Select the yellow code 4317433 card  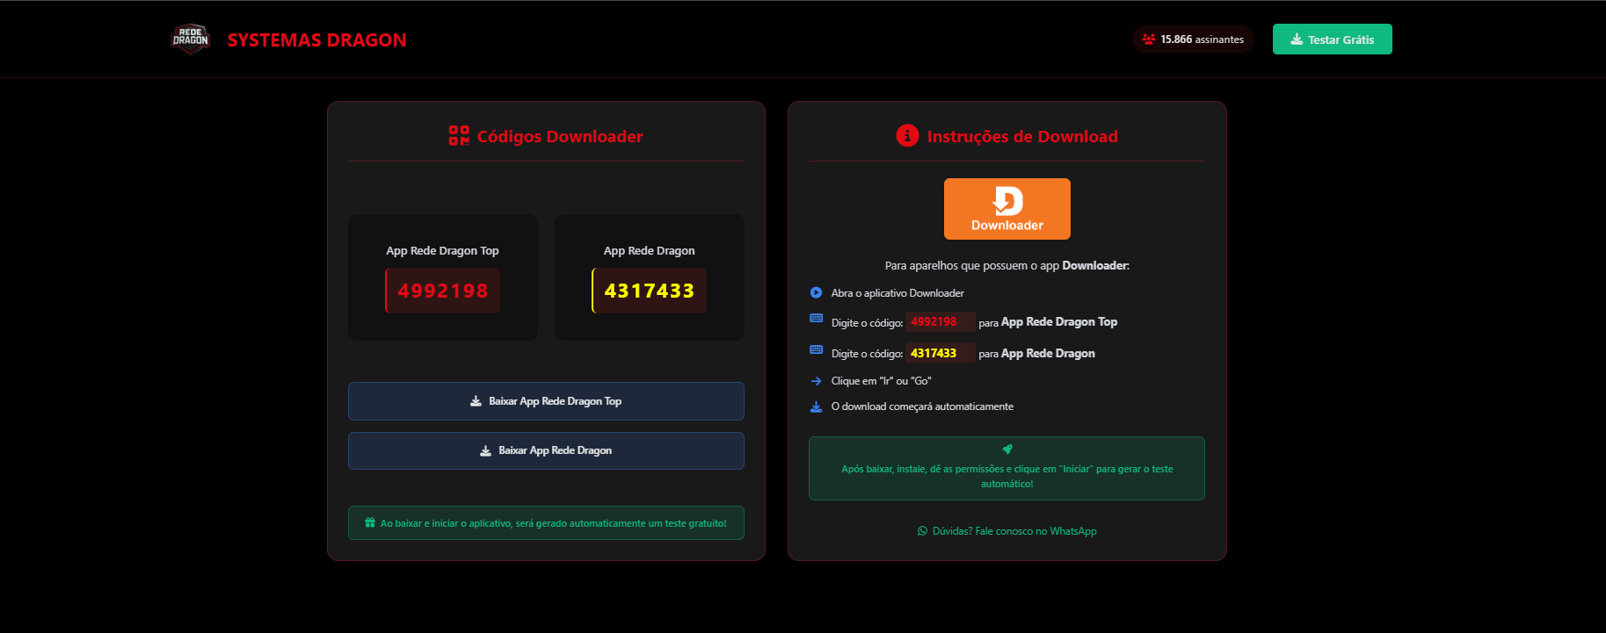tap(650, 291)
